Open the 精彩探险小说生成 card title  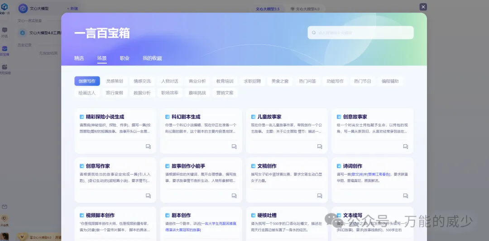(x=105, y=117)
